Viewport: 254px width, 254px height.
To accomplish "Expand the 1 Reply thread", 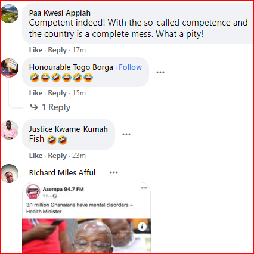I will [x=50, y=107].
